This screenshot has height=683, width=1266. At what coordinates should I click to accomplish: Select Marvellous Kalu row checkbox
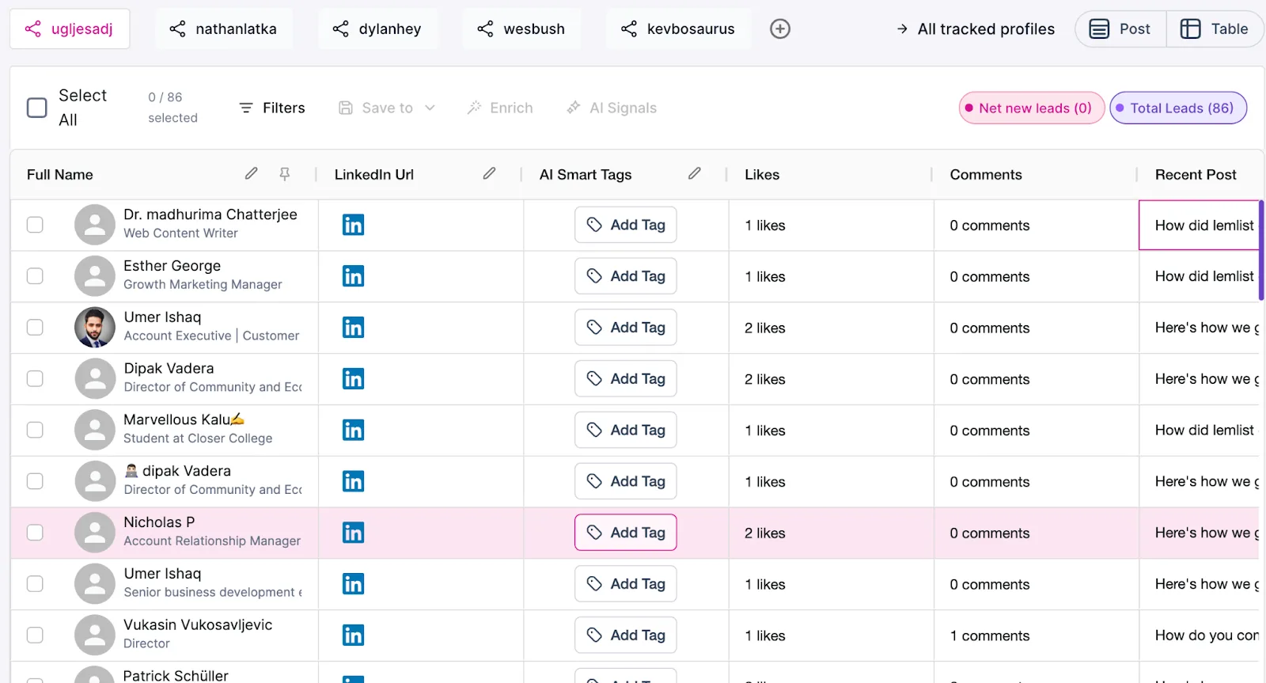[x=35, y=430]
